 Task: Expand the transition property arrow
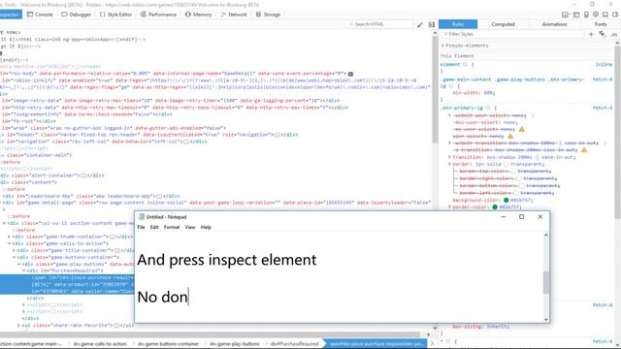[449, 157]
